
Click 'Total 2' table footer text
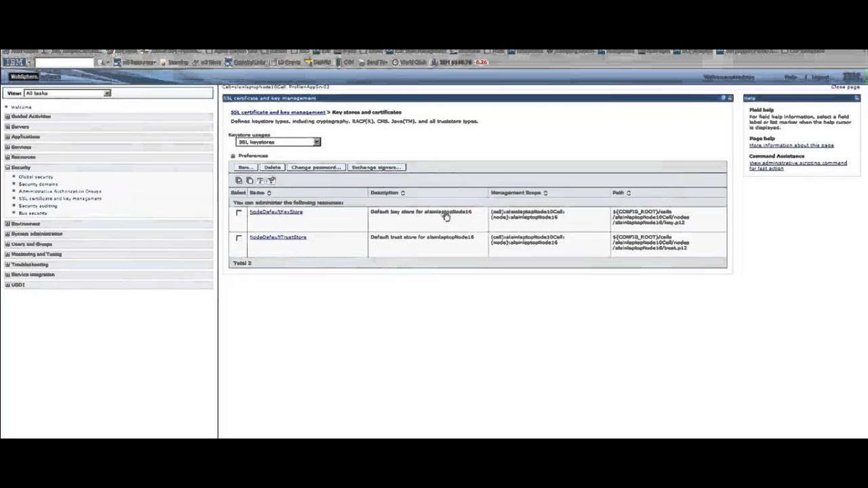click(242, 263)
